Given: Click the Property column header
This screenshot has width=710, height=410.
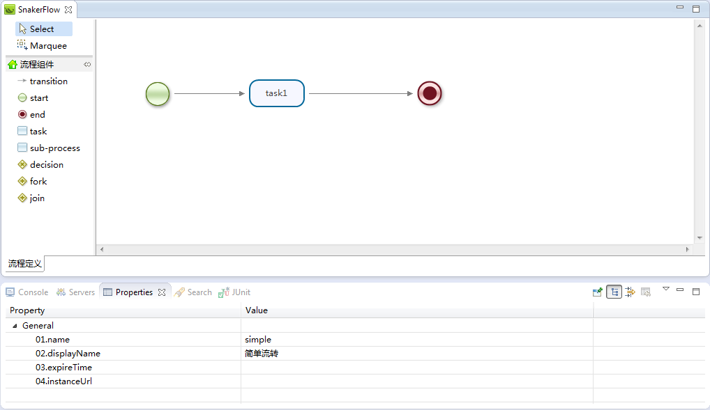Looking at the screenshot, I should click(x=123, y=310).
